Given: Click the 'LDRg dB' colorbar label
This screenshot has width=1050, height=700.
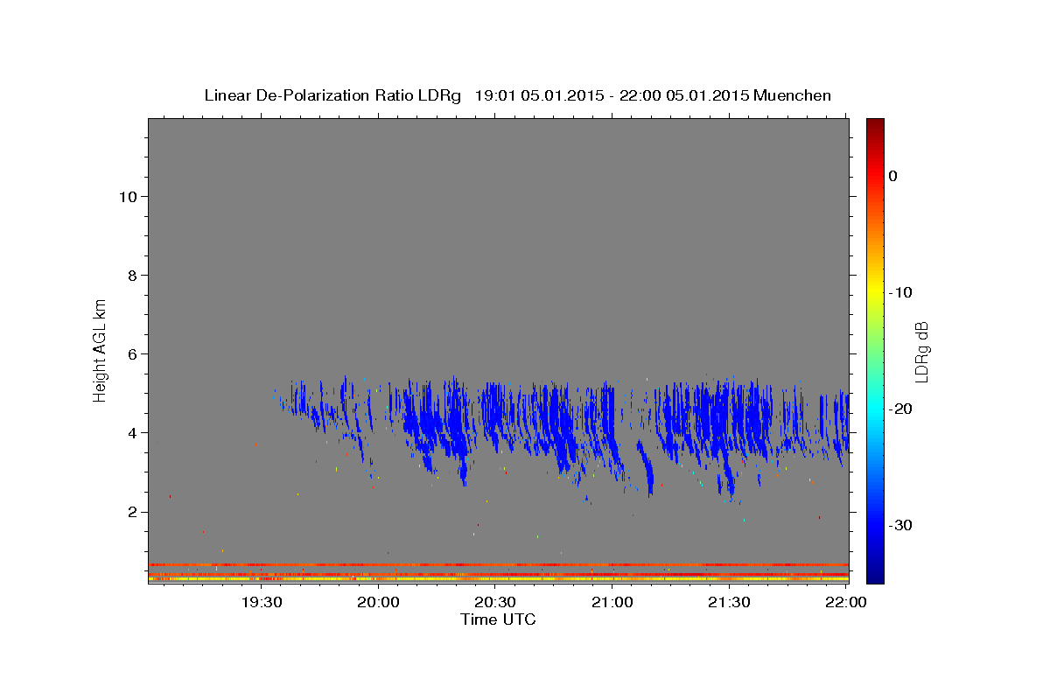Looking at the screenshot, I should pos(921,351).
